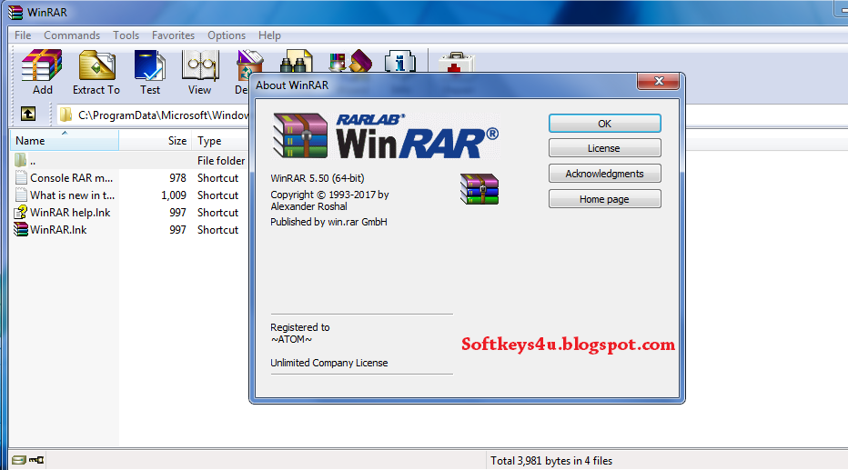Click 'Unlimited Company License' text
This screenshot has height=470, width=848.
328,363
